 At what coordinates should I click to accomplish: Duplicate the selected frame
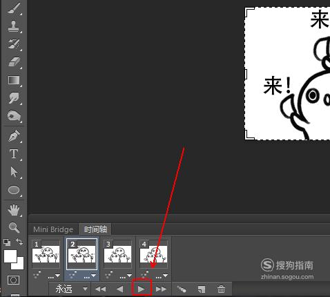(202, 289)
